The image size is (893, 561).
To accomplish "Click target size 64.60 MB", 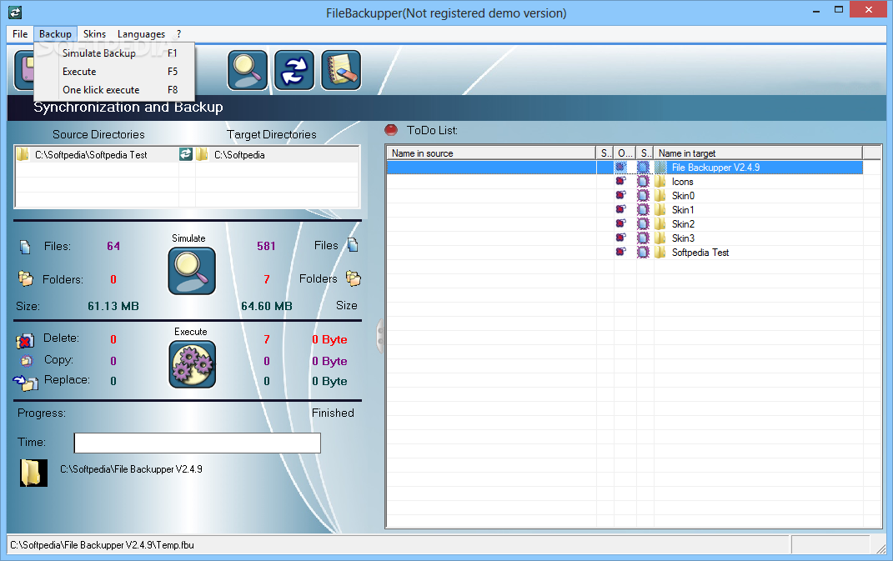I will tap(267, 307).
